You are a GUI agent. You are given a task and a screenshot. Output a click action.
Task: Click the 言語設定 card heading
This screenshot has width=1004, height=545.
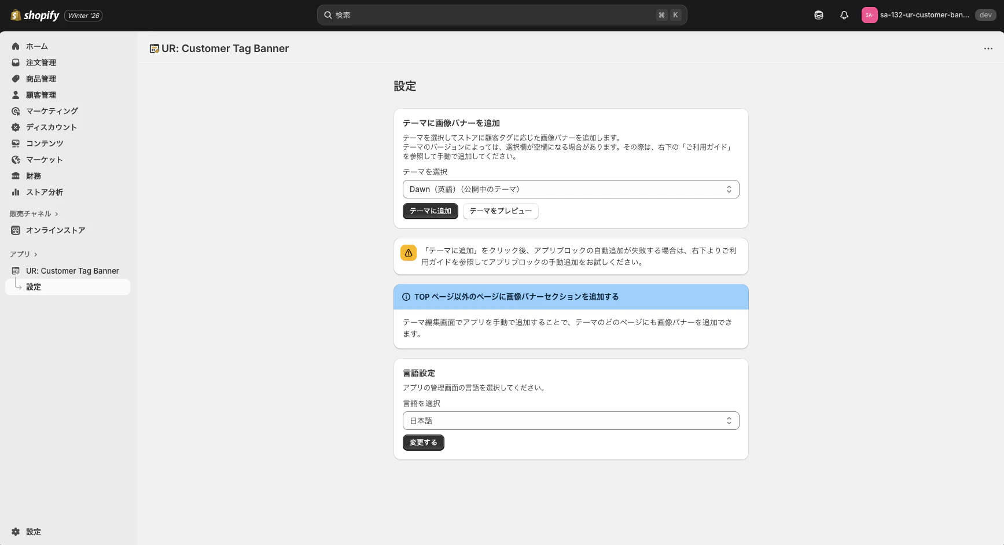[419, 373]
